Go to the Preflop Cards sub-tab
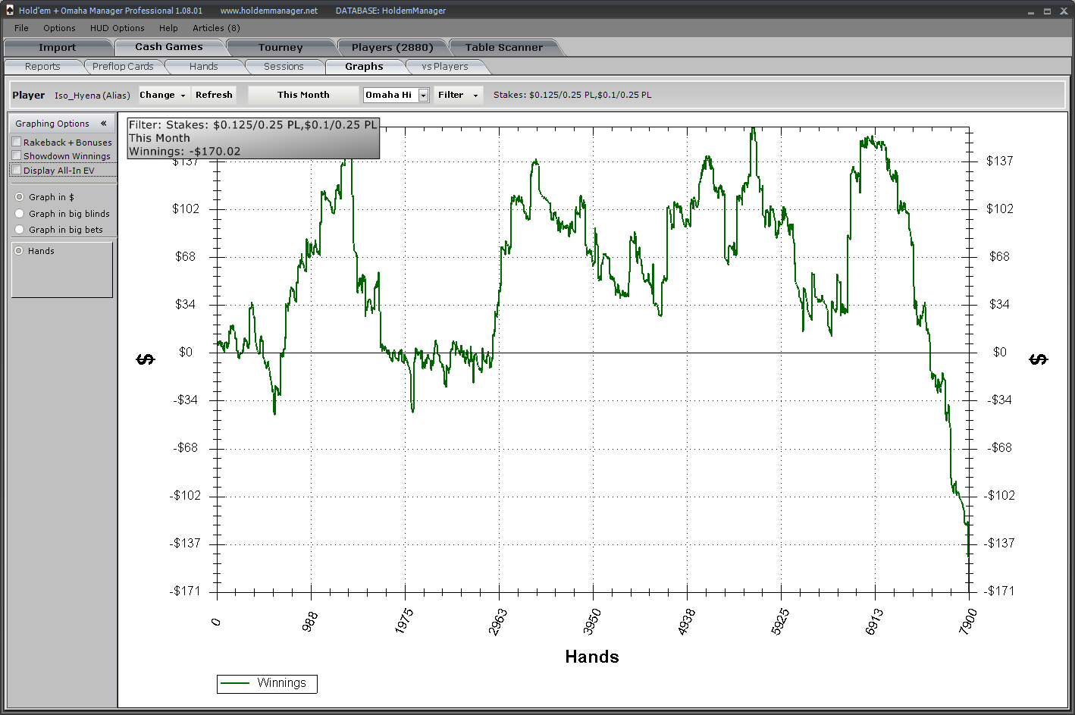The image size is (1075, 715). pyautogui.click(x=123, y=67)
